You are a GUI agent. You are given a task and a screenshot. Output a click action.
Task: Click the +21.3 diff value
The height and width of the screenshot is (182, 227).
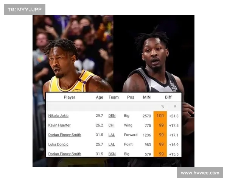click(174, 116)
